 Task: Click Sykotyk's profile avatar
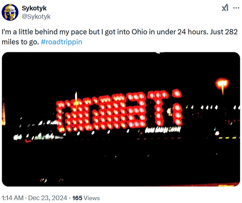[x=10, y=12]
